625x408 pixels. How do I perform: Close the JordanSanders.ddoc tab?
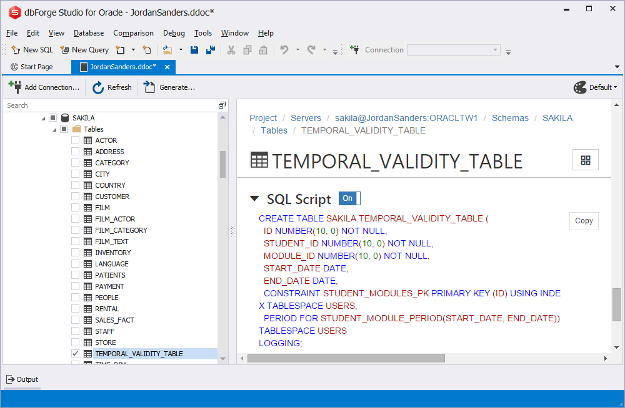coord(167,67)
